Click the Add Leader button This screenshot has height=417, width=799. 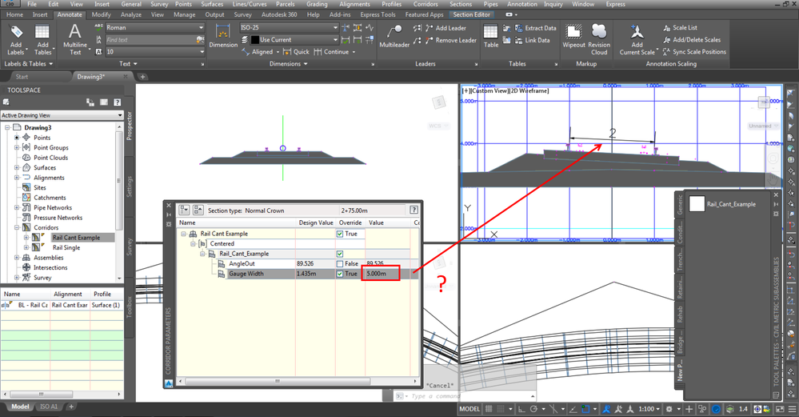point(445,28)
